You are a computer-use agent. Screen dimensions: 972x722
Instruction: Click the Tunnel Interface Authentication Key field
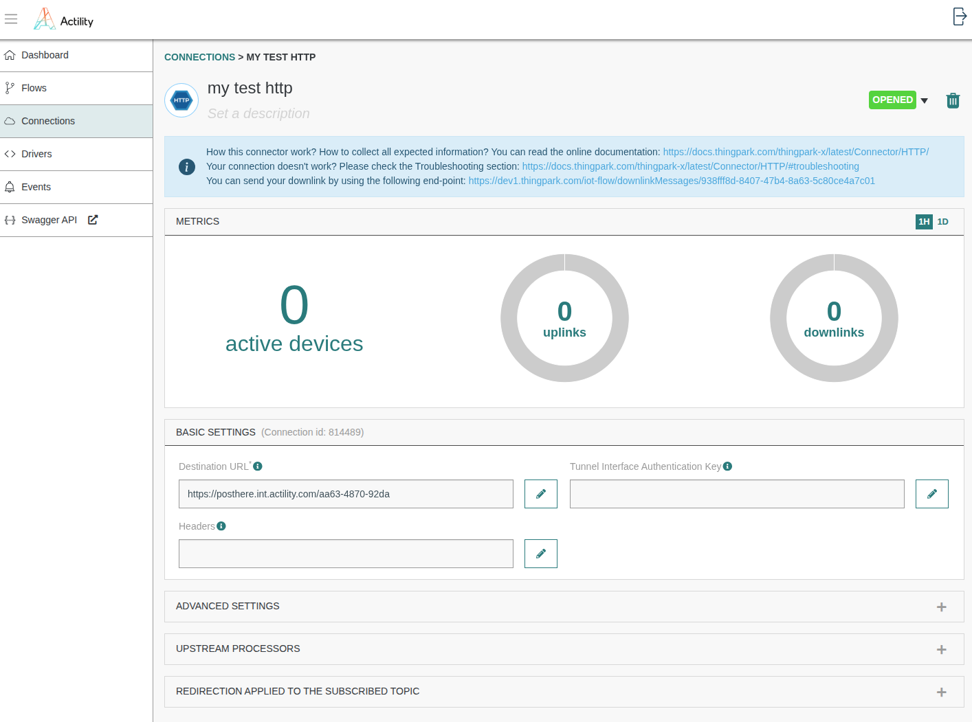[737, 494]
